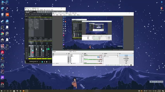This screenshot has height=92, width=165.
Task: Open the gear settings on second OBS audio track
Action: pos(101,61)
